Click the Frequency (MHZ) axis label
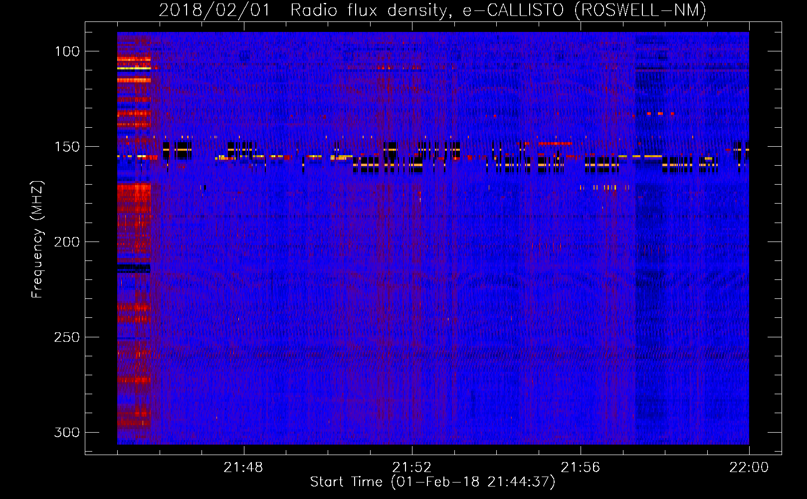The height and width of the screenshot is (499, 807). pos(37,240)
